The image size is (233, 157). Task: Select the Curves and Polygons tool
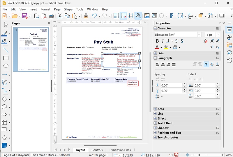pyautogui.click(x=4, y=82)
